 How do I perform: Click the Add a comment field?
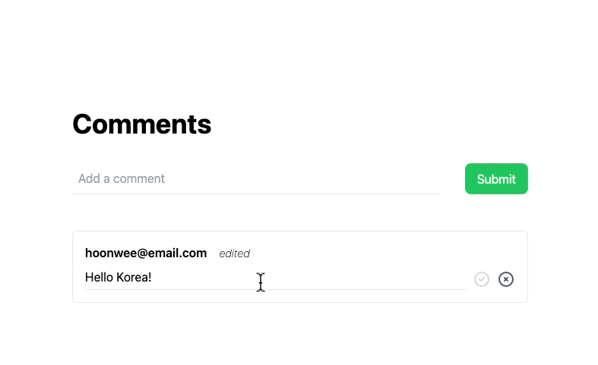click(x=256, y=179)
